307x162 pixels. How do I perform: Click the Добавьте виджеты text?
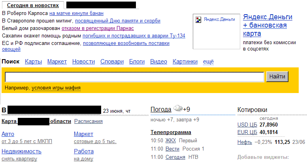(x=263, y=157)
